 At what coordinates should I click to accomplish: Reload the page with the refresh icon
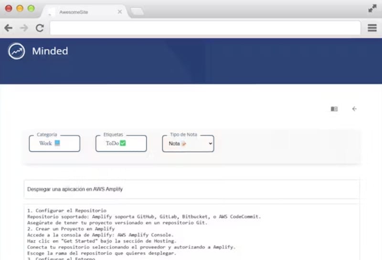click(40, 28)
